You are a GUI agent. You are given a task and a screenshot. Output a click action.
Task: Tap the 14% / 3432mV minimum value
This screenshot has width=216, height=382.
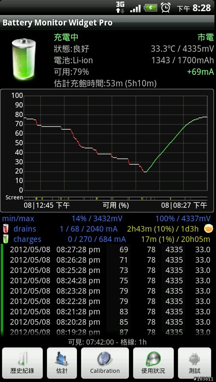(97, 218)
